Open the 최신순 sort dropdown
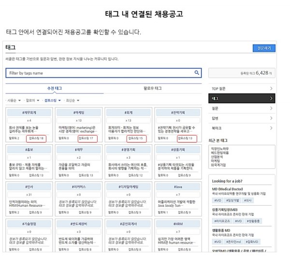Screen dimensions: 290x258 (72, 101)
